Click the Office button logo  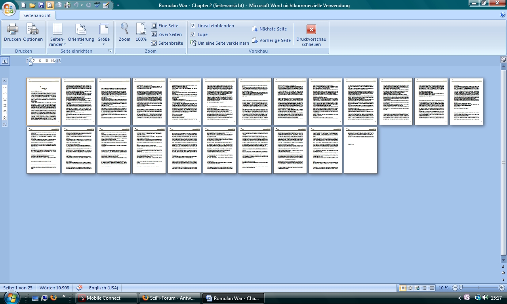pyautogui.click(x=9, y=8)
